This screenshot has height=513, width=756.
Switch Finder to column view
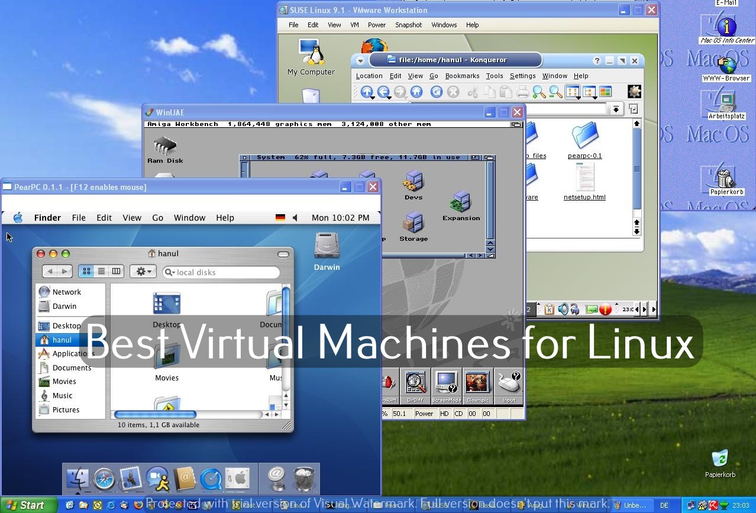pos(116,271)
